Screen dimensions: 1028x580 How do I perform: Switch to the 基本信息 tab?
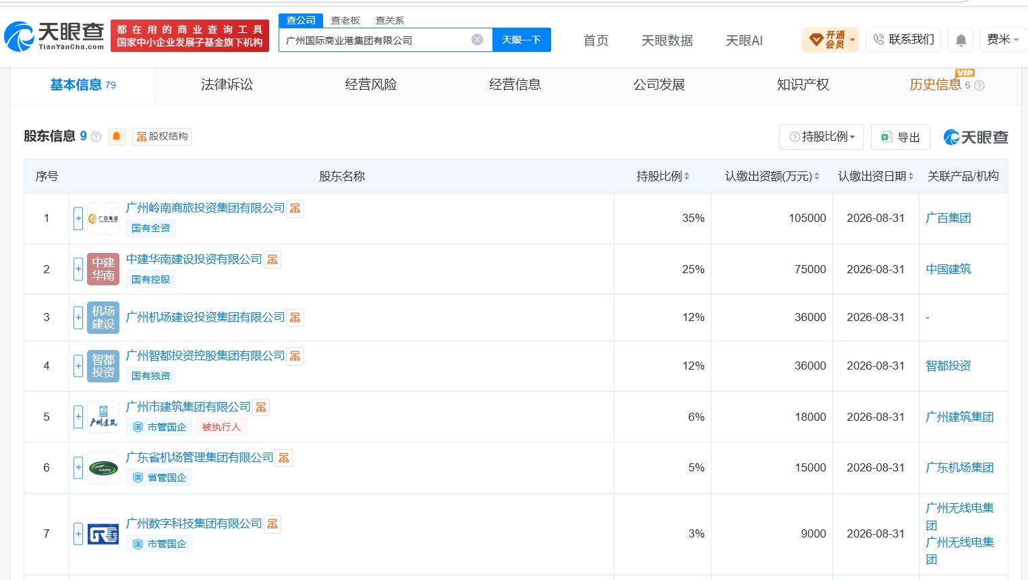[83, 85]
